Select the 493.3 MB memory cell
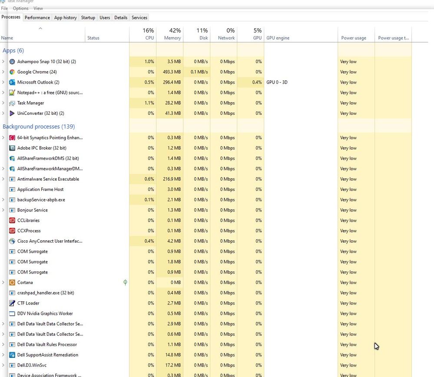This screenshot has height=377, width=434. click(x=170, y=72)
